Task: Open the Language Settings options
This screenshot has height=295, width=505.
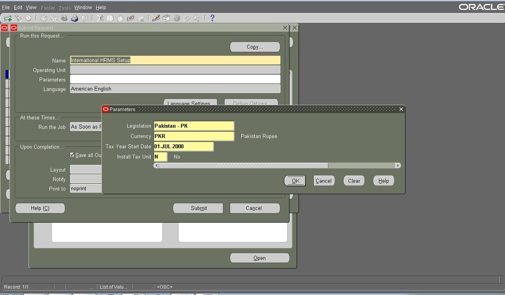Action: point(190,102)
